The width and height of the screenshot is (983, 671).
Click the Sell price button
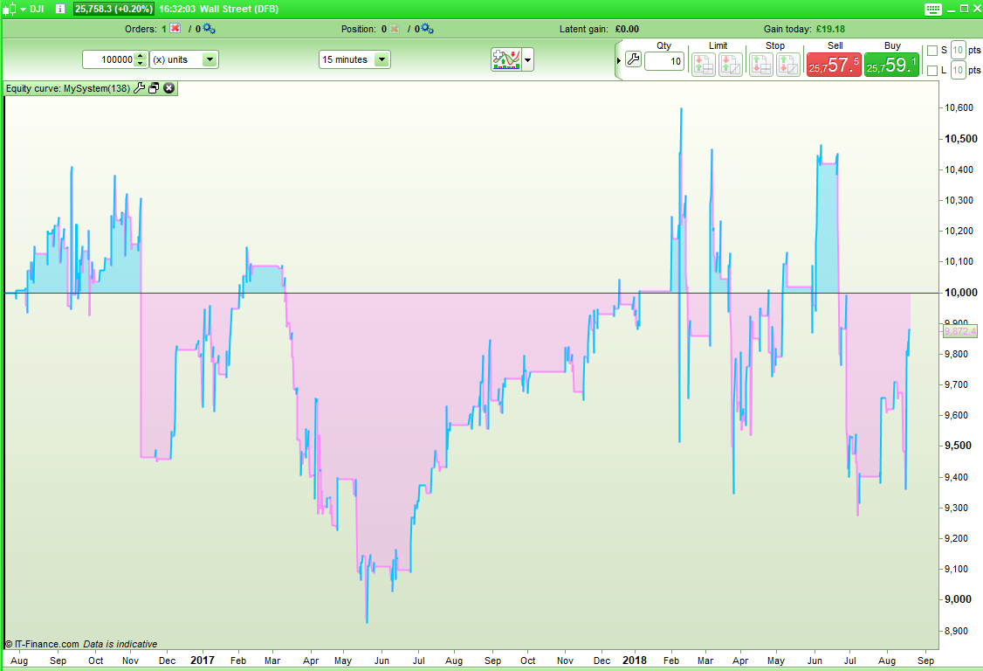834,65
